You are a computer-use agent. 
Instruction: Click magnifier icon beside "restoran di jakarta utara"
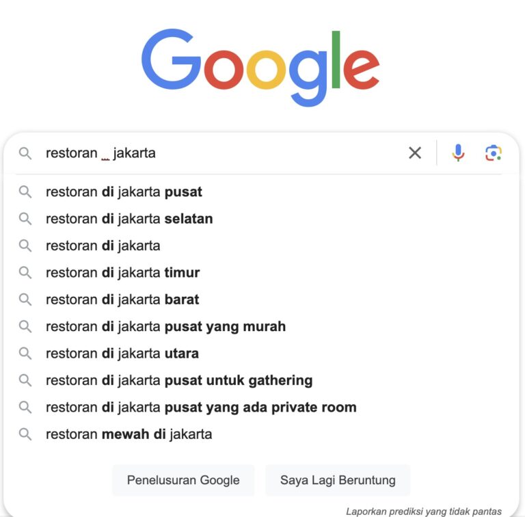pyautogui.click(x=25, y=354)
